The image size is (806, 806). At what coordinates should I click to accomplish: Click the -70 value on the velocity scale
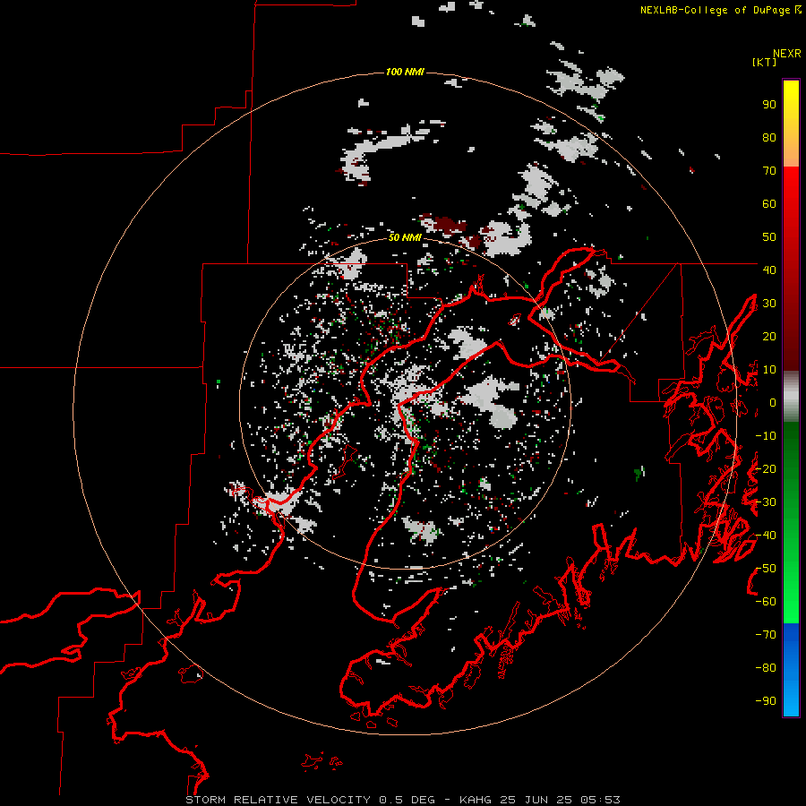coord(766,635)
